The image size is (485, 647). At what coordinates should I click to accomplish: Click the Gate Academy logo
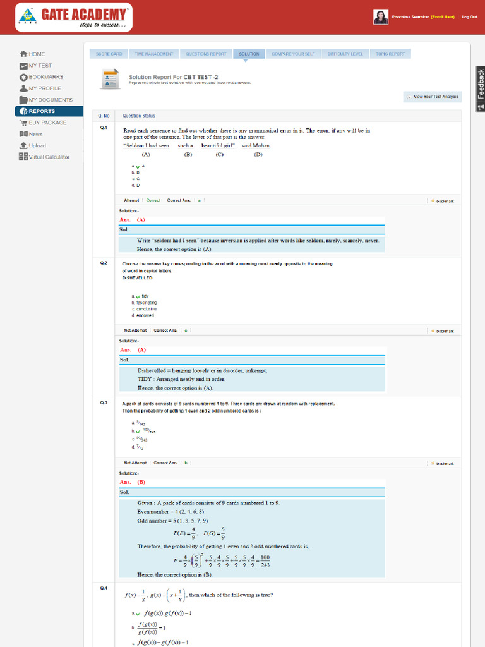[74, 17]
